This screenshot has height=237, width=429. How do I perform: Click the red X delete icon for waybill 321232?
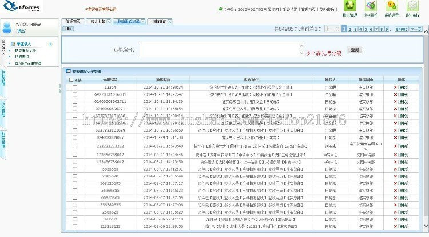click(395, 219)
